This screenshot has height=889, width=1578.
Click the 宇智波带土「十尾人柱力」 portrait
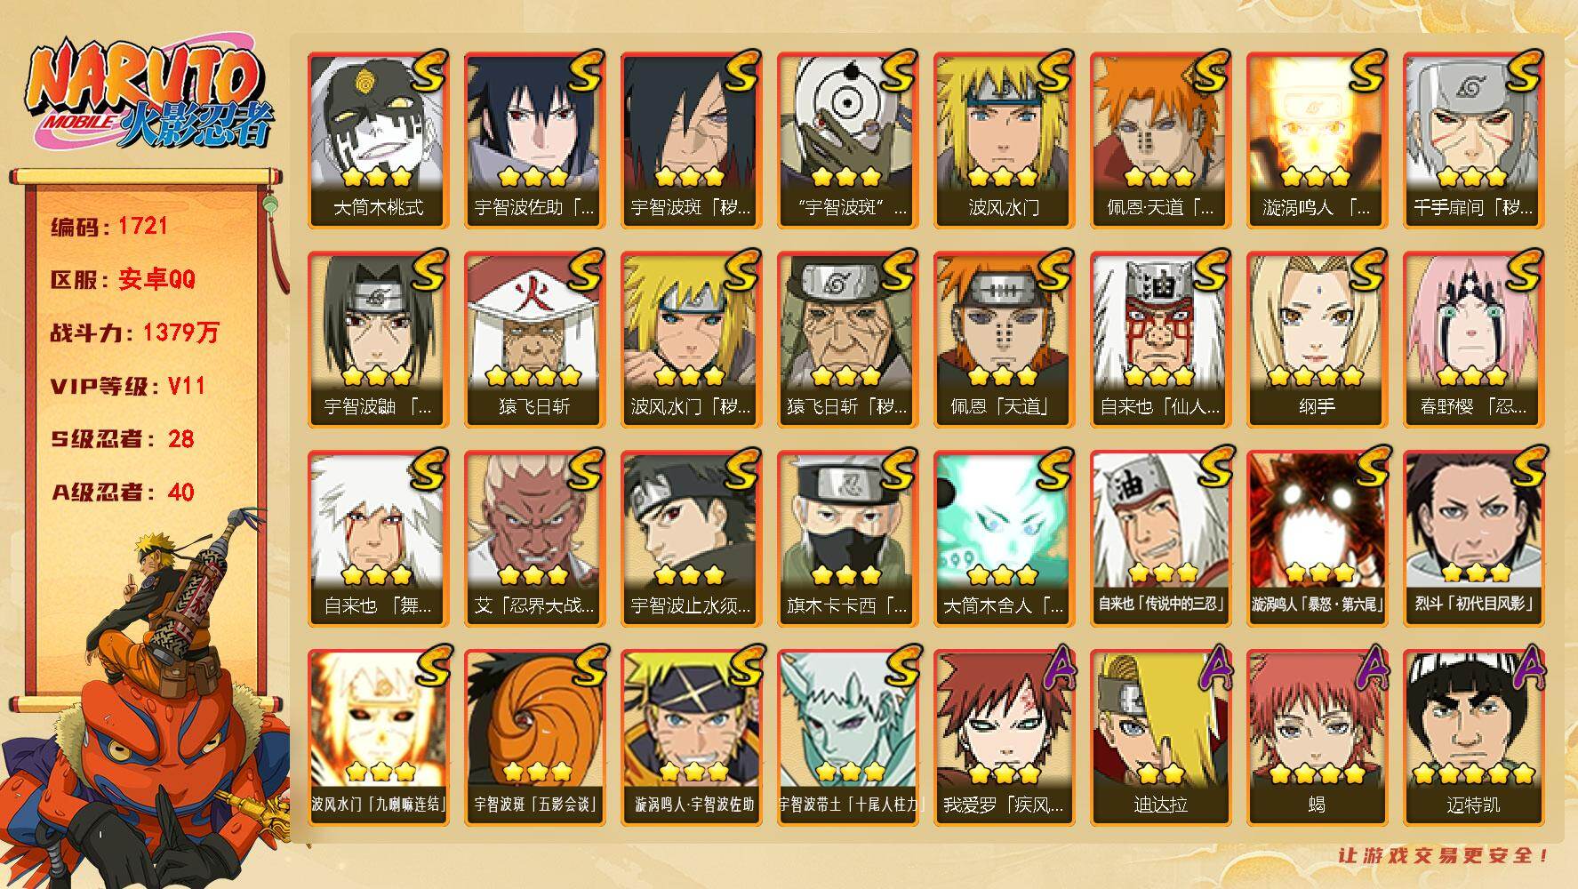coord(847,737)
